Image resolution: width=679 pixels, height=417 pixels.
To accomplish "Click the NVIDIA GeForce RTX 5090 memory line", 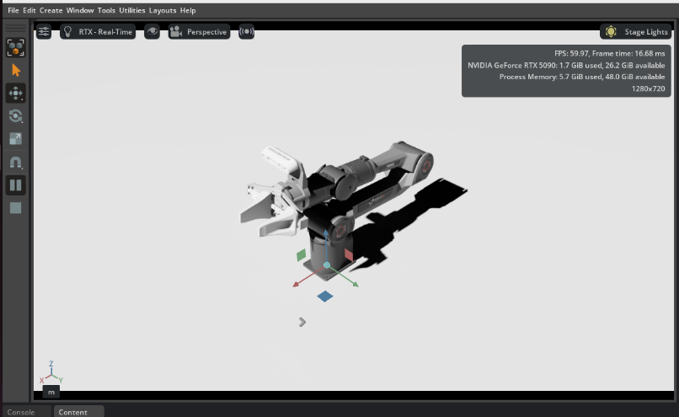I will click(x=566, y=66).
